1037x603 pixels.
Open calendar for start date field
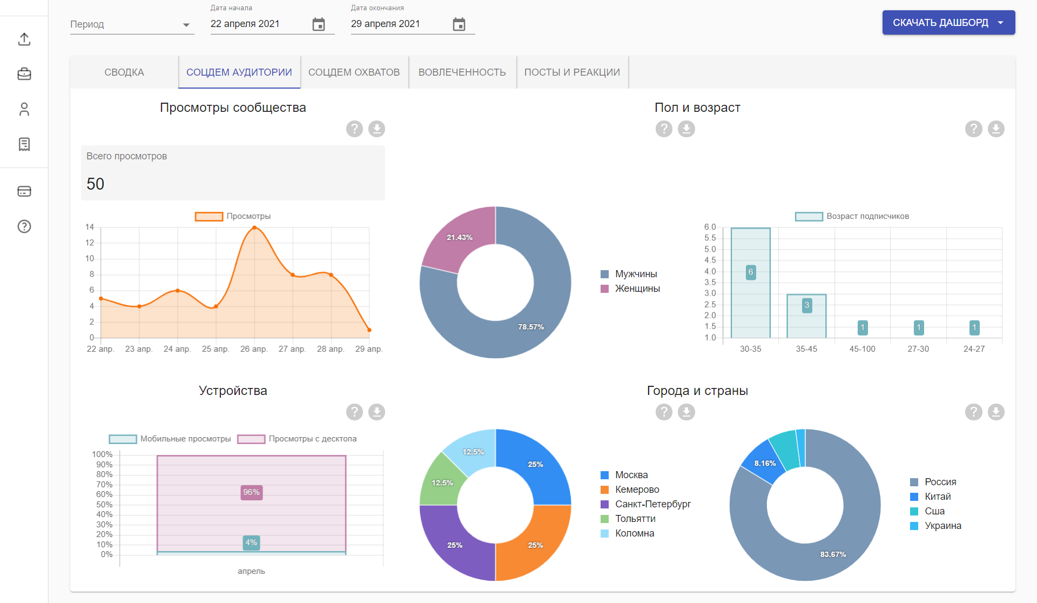click(x=319, y=24)
